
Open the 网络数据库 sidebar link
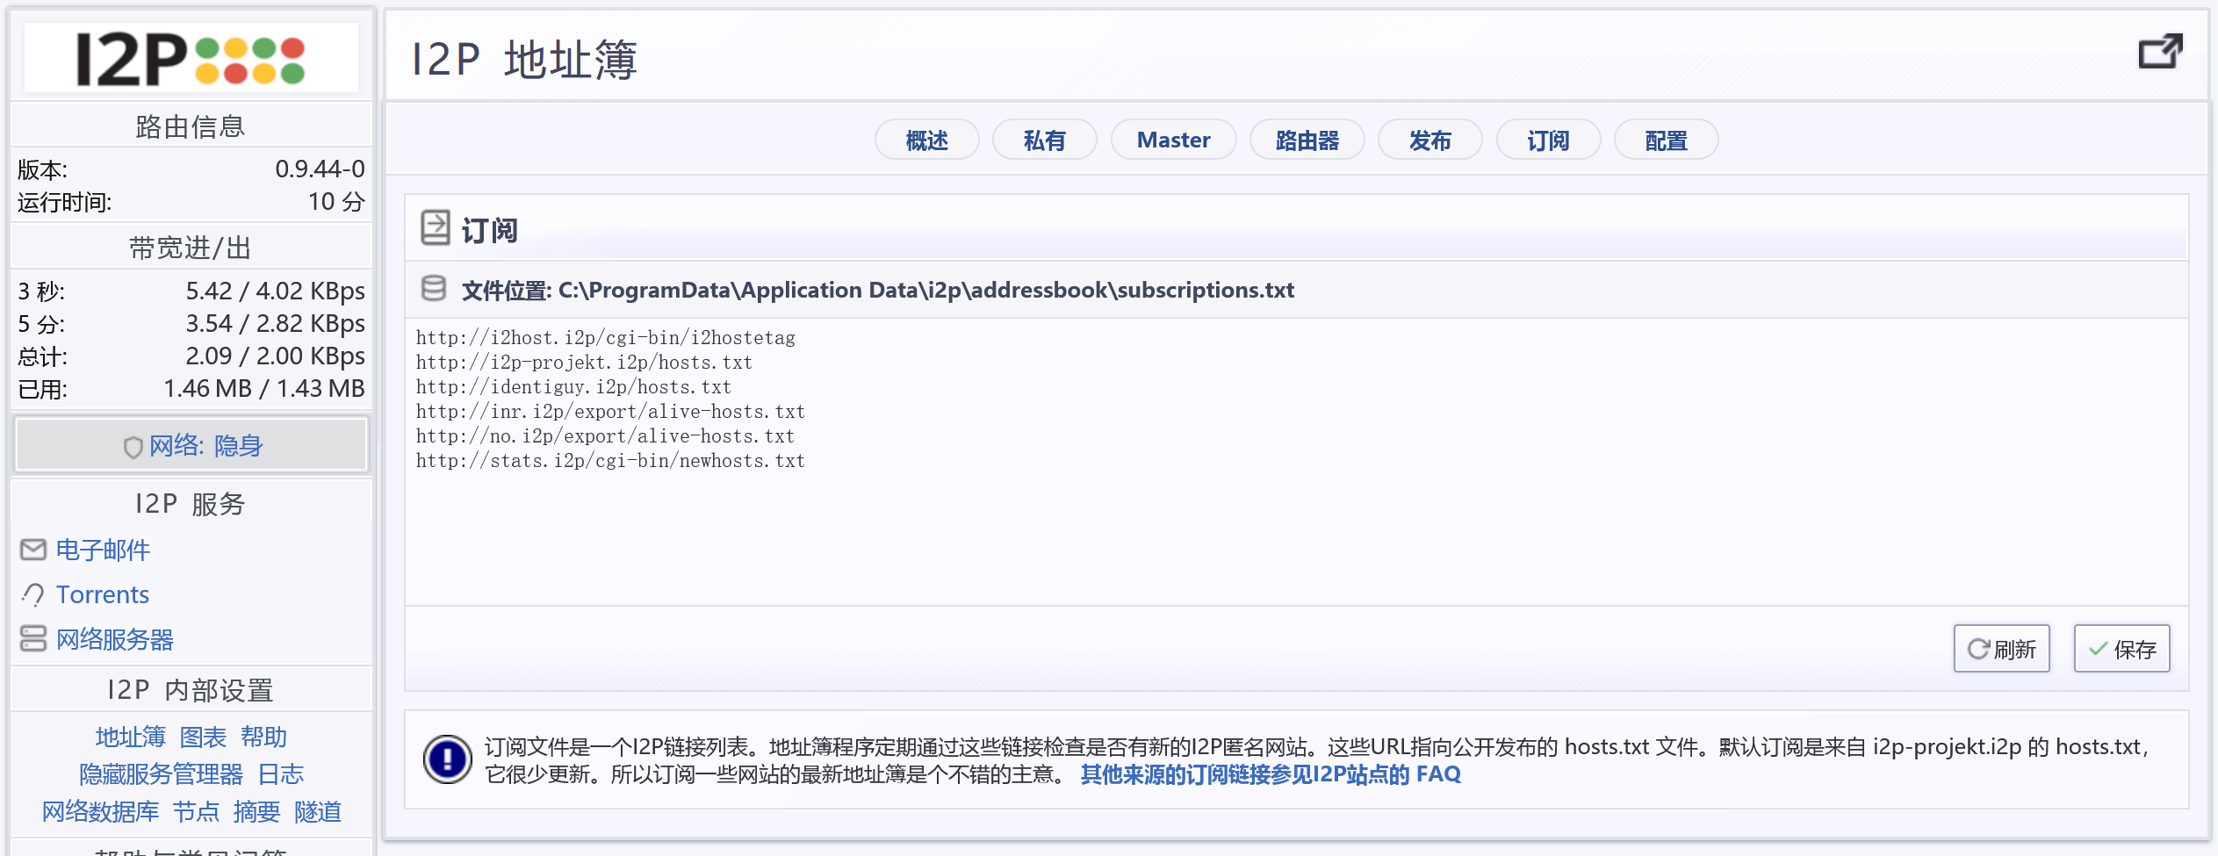point(100,812)
